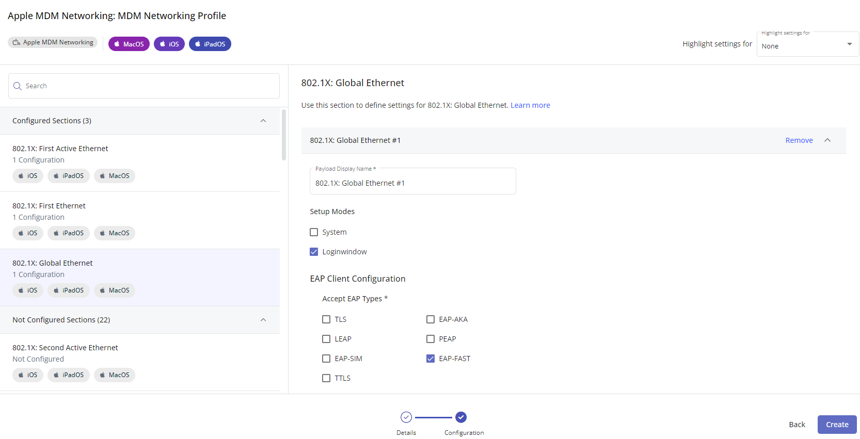This screenshot has height=439, width=860.
Task: Check the EAP-AKA option
Action: [x=431, y=319]
